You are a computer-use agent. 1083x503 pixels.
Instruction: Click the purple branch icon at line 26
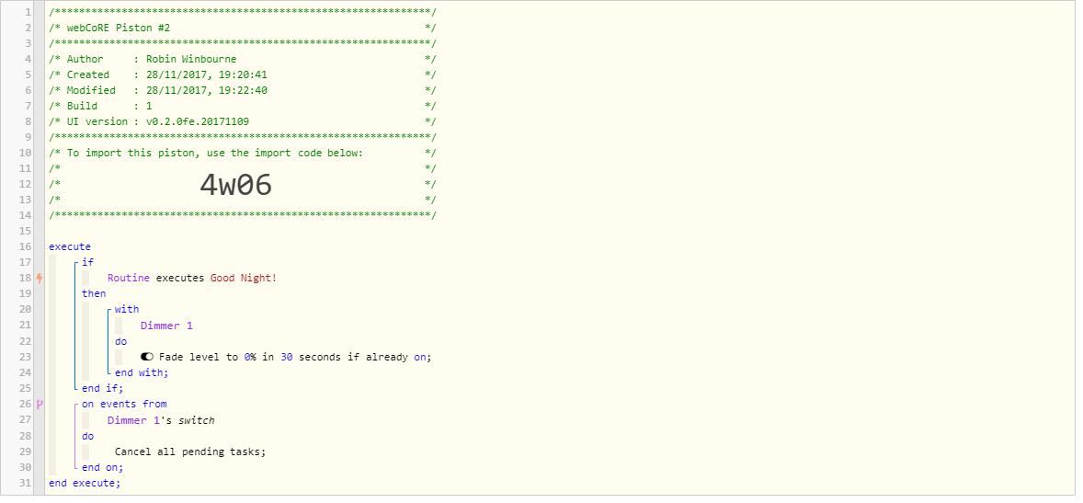click(40, 405)
